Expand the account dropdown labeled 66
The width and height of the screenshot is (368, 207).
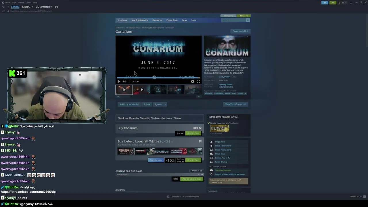pos(344,3)
